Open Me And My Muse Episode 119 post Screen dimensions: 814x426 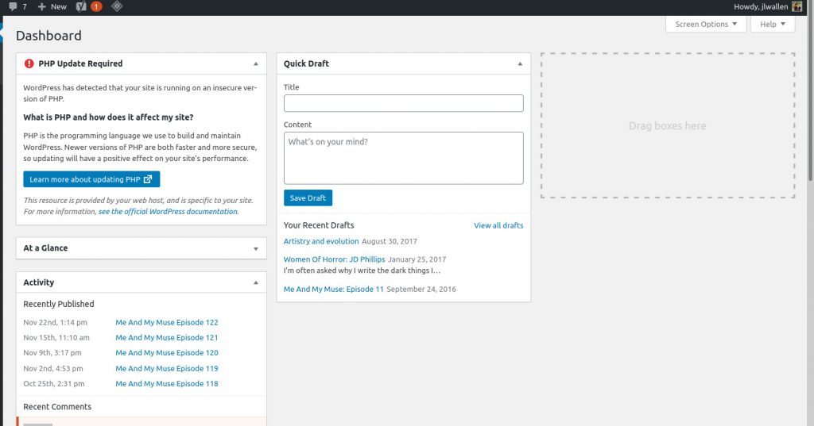coord(167,368)
